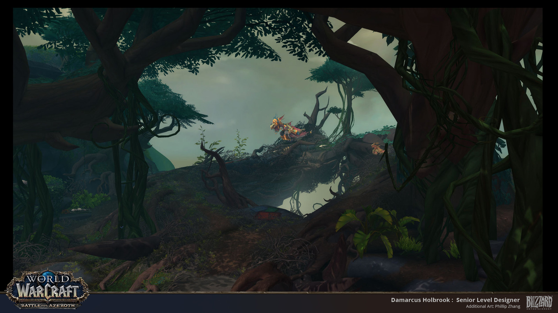Click the 'WARCRAFT' lettering in the logo
The height and width of the screenshot is (313, 558).
coord(49,290)
